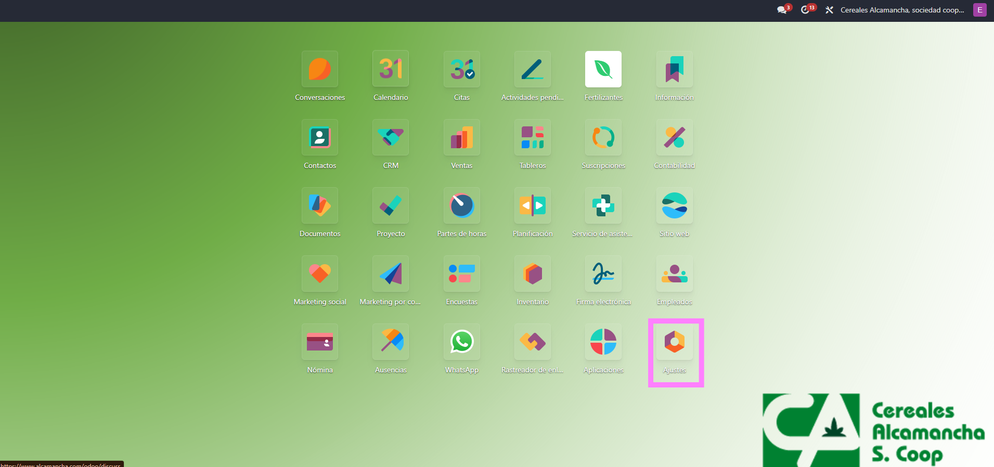Viewport: 994px width, 467px height.
Task: Open the CRM app icon
Action: (x=391, y=137)
